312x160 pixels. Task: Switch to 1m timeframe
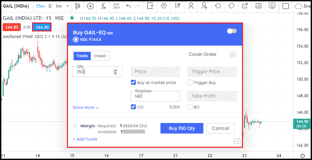point(59,6)
